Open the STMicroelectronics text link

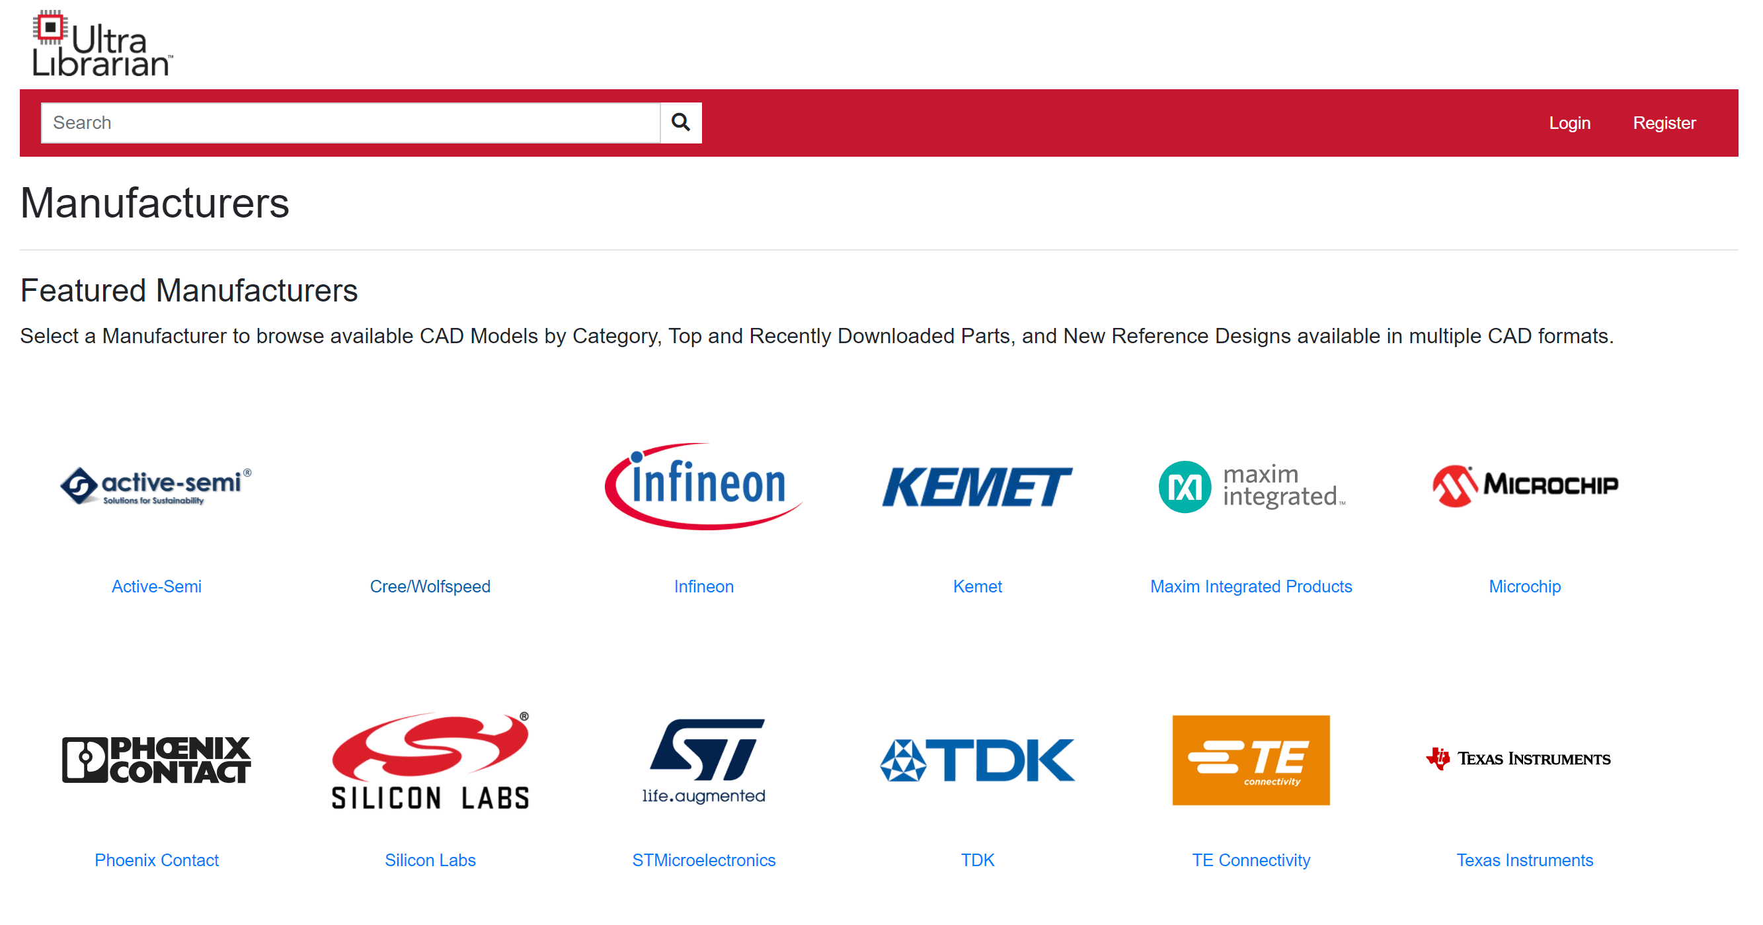(x=703, y=860)
